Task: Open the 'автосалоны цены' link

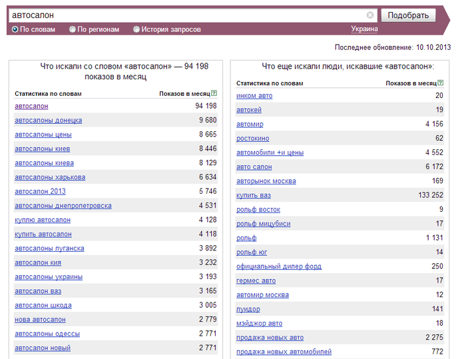Action: pyautogui.click(x=43, y=135)
